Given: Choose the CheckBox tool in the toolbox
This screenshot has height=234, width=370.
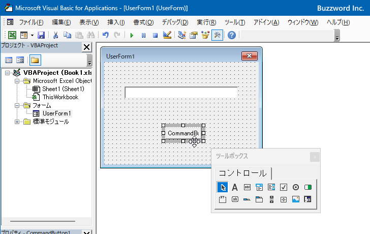Looking at the screenshot, I should (x=284, y=187).
